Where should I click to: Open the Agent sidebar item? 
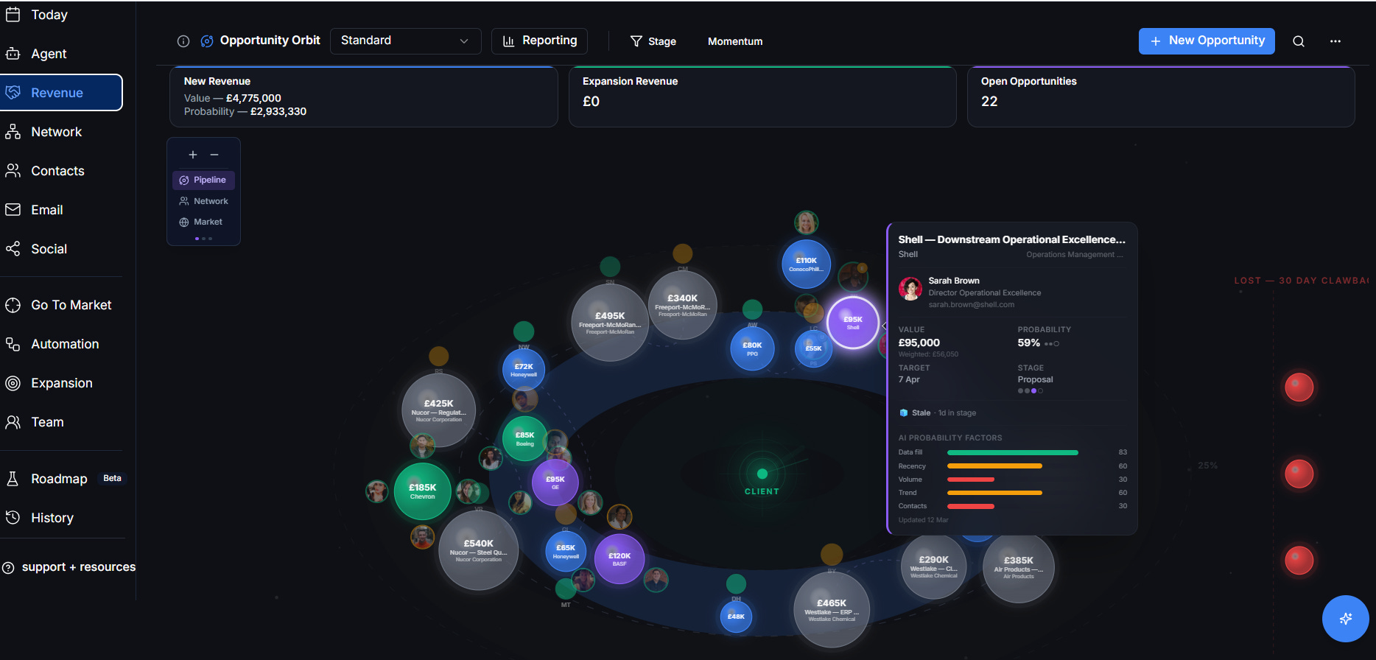click(x=49, y=54)
